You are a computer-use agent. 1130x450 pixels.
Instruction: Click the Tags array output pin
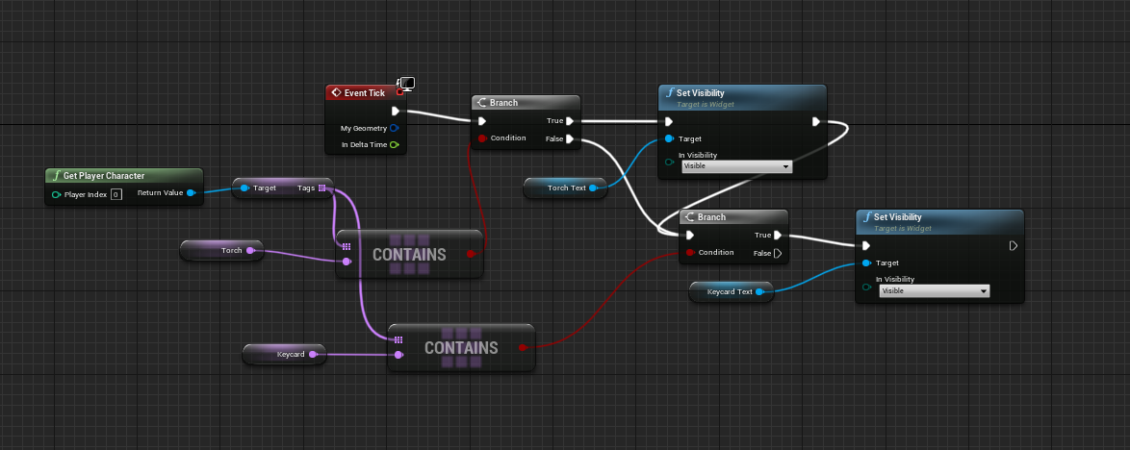click(x=321, y=188)
